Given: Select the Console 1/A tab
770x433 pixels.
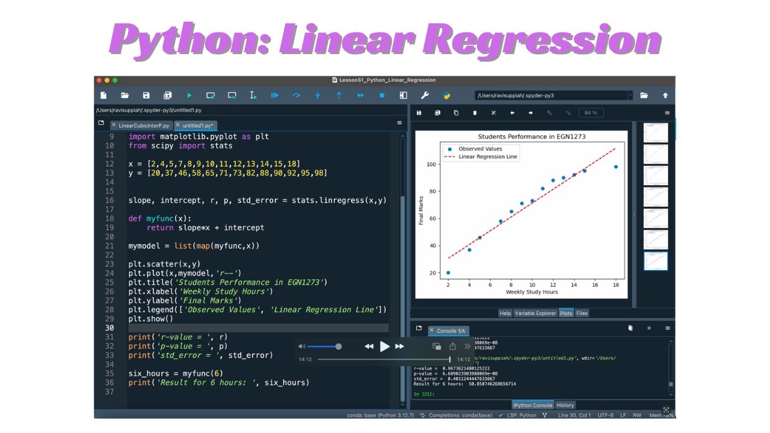Looking at the screenshot, I should [x=451, y=331].
